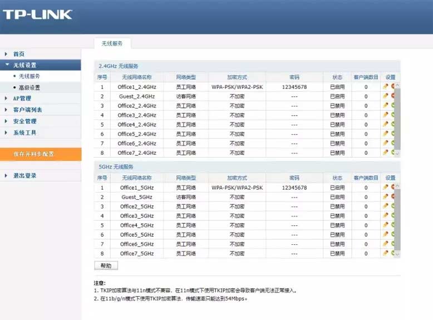Enable Office4_2.4GHz using the green icon
The width and height of the screenshot is (433, 320).
click(x=393, y=124)
